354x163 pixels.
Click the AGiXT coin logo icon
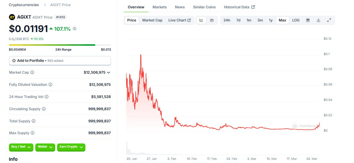pos(12,17)
